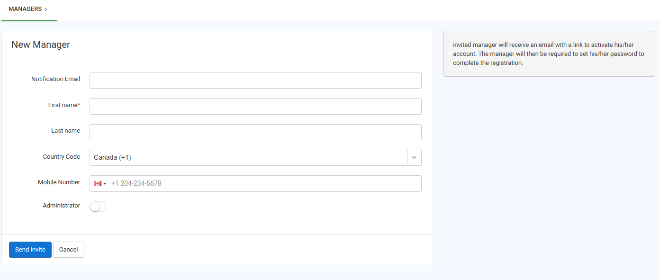The height and width of the screenshot is (280, 660).
Task: Click the invited manager info message
Action: point(549,54)
